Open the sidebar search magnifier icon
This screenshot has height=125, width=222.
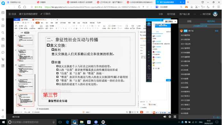[x=3, y=33]
